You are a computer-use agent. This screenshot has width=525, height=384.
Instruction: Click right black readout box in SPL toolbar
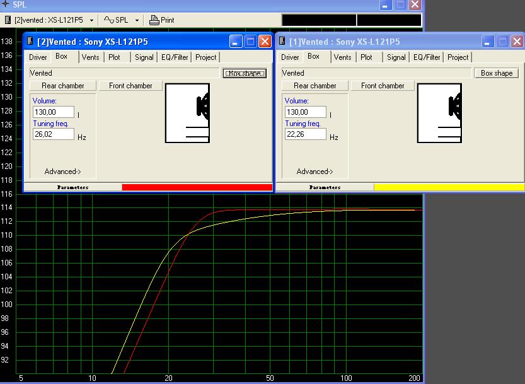point(389,20)
